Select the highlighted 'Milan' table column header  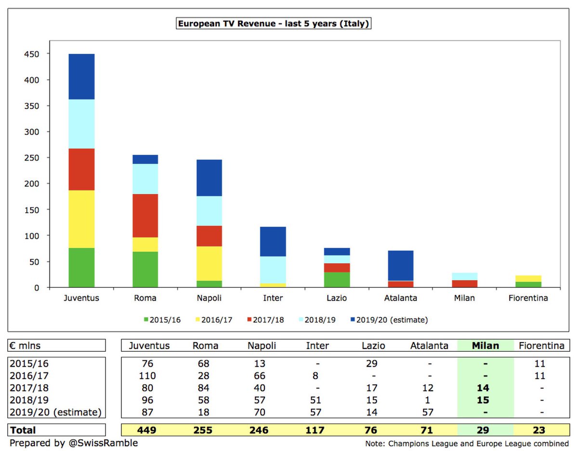click(485, 345)
